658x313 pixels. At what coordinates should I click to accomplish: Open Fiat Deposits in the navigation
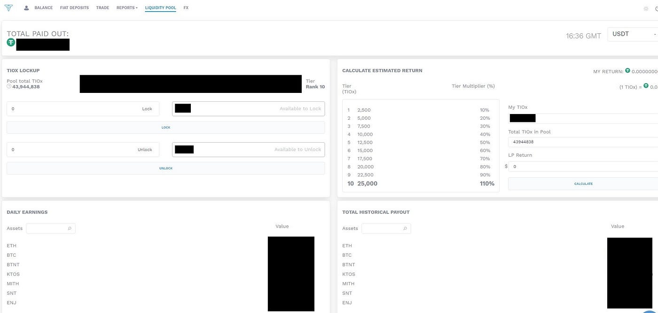(x=74, y=8)
